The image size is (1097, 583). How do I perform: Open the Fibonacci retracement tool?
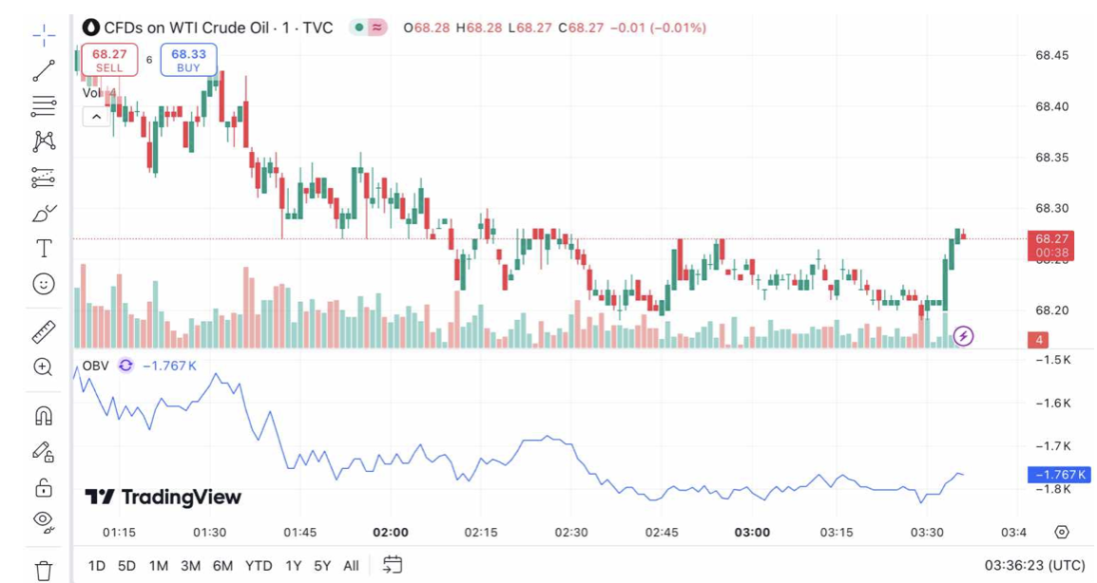(44, 106)
